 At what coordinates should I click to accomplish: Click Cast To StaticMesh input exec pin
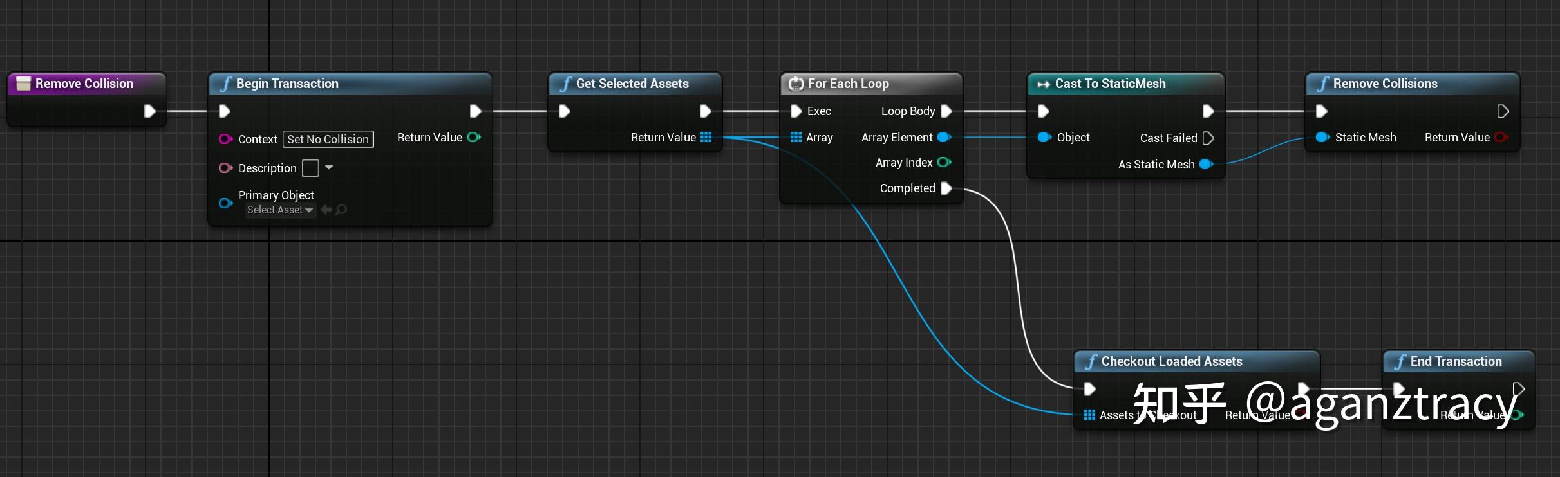click(1044, 111)
